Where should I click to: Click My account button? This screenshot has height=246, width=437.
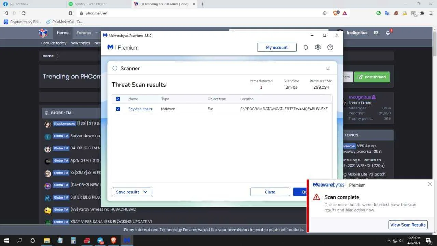pos(277,47)
